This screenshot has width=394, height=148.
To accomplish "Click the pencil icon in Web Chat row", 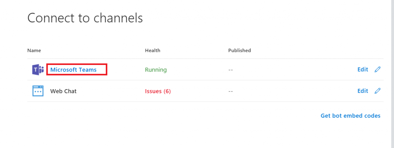I will pyautogui.click(x=377, y=91).
